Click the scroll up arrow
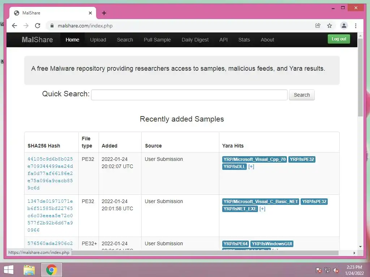 click(x=360, y=36)
